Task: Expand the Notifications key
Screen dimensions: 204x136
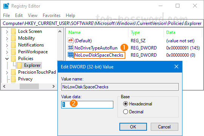Action: click(x=7, y=45)
